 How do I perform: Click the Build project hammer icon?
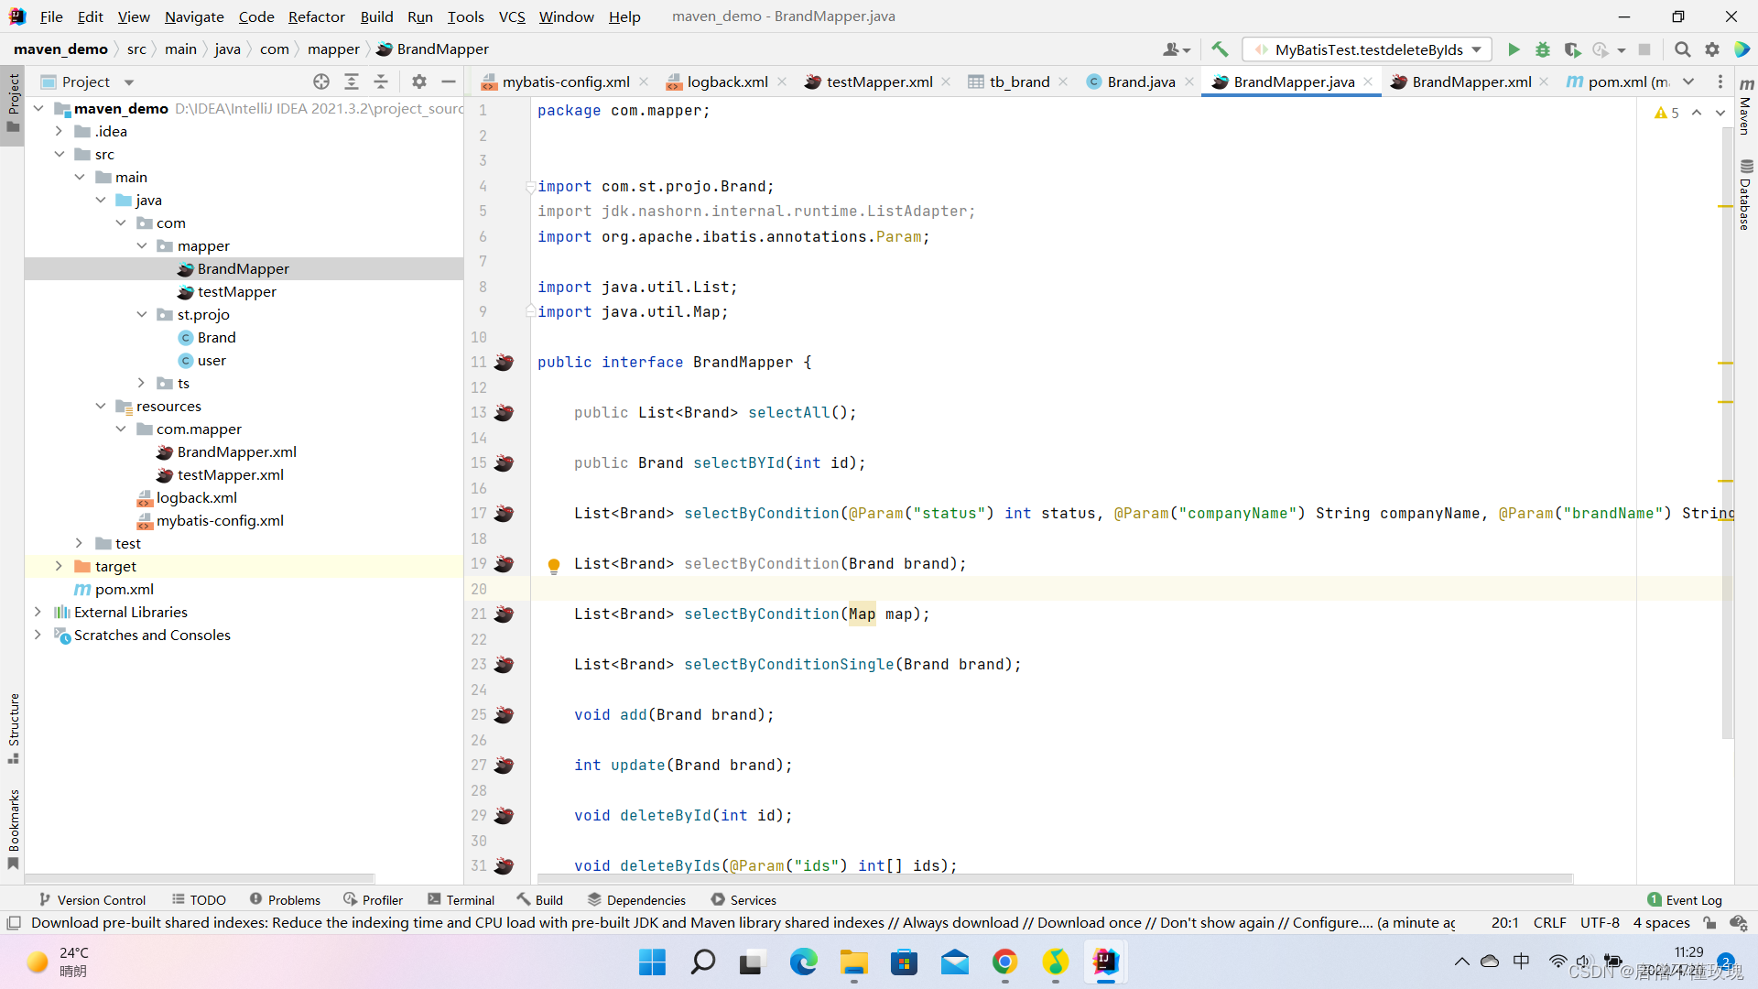[x=1220, y=49]
